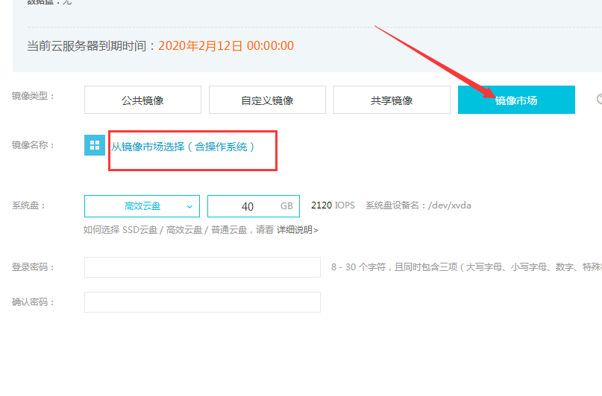The image size is (602, 396).
Task: Click the blue grid icon by 镜像名称
Action: pos(95,146)
